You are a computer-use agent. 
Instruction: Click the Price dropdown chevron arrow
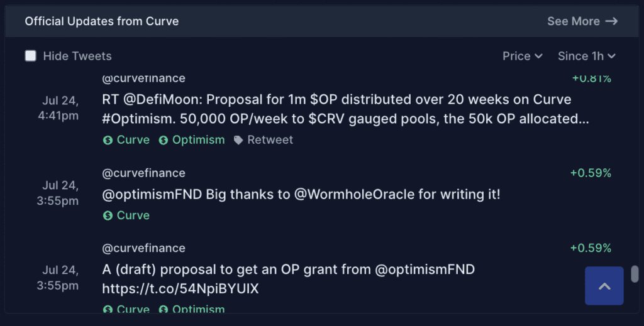tap(538, 56)
